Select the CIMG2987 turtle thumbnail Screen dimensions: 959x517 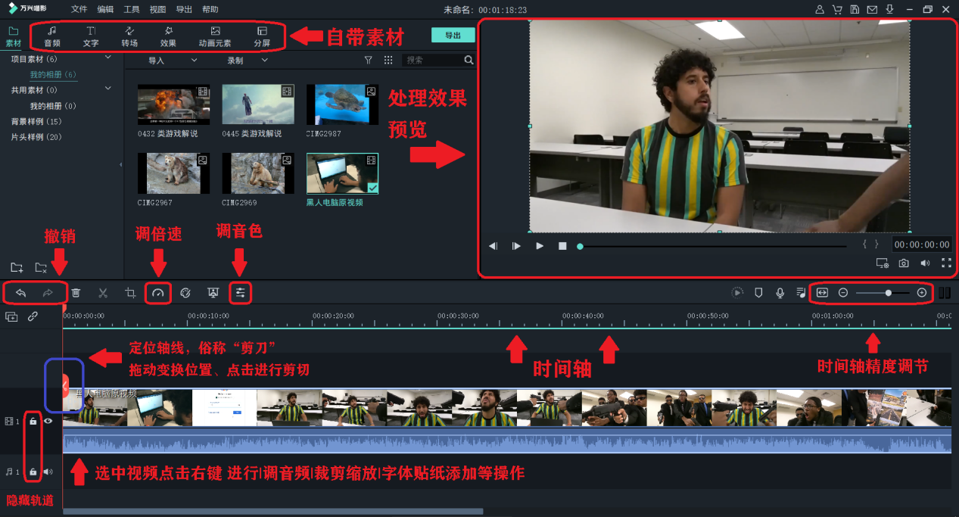341,104
